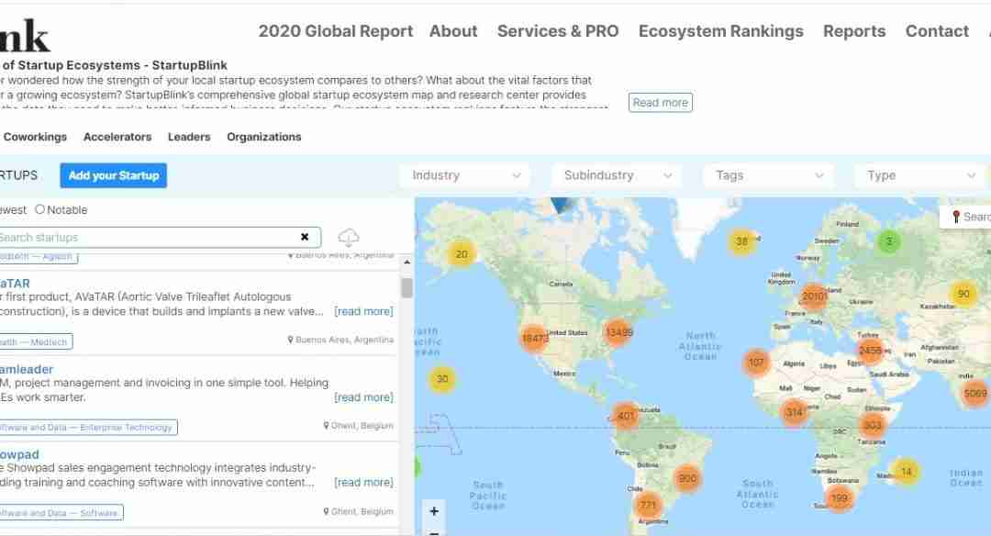Viewport: 991px width, 536px height.
Task: Open the 14 cluster near Madagascar
Action: (907, 472)
